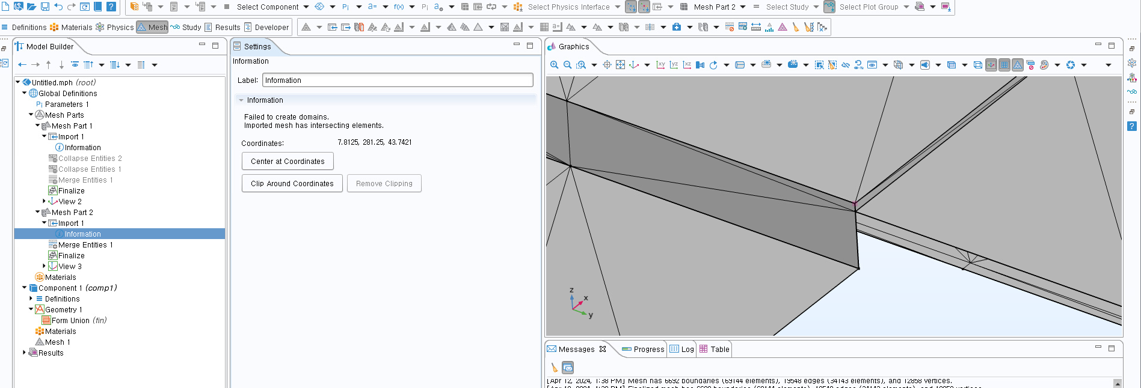1141x388 pixels.
Task: Click the Save file icon
Action: pyautogui.click(x=45, y=7)
